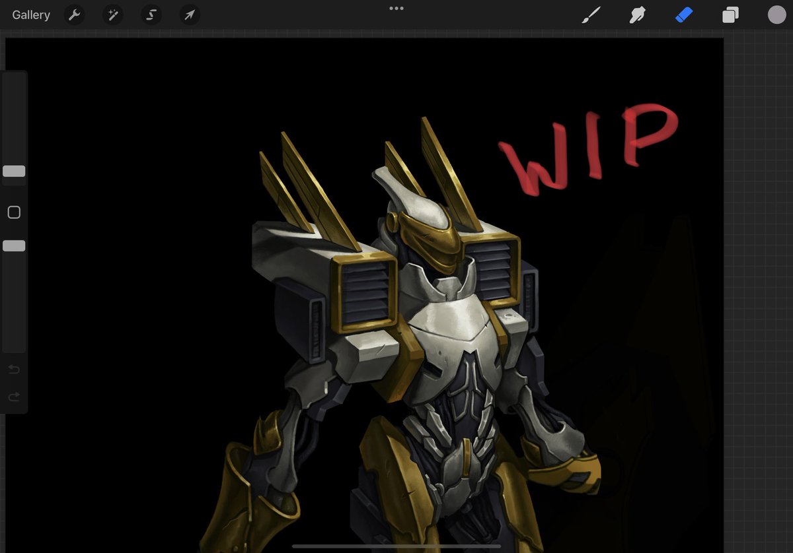The width and height of the screenshot is (793, 553).
Task: Open the Adjustments magic wand menu
Action: pyautogui.click(x=113, y=15)
